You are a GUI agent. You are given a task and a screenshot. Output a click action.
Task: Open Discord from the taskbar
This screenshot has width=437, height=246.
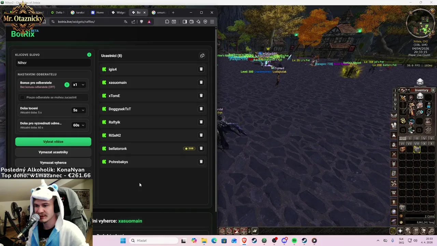coord(284,241)
